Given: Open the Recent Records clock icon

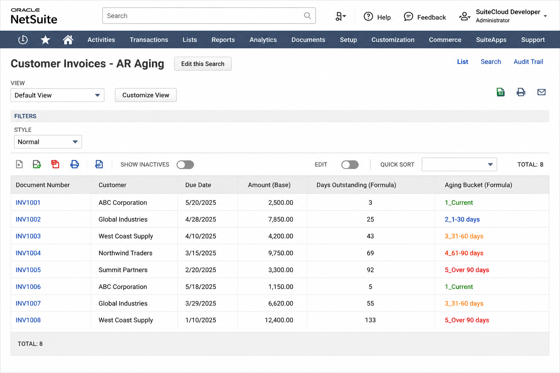Looking at the screenshot, I should point(23,40).
